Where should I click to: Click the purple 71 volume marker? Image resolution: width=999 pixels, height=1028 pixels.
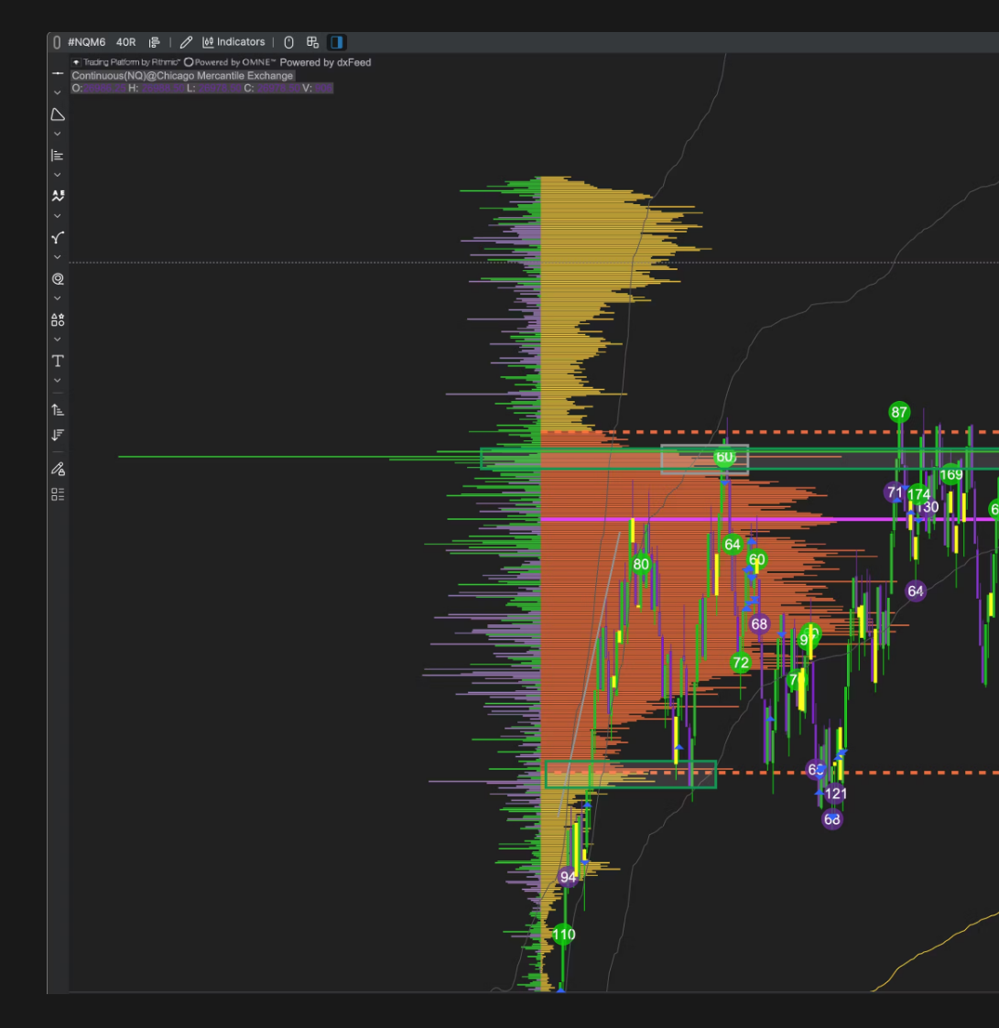[x=895, y=492]
